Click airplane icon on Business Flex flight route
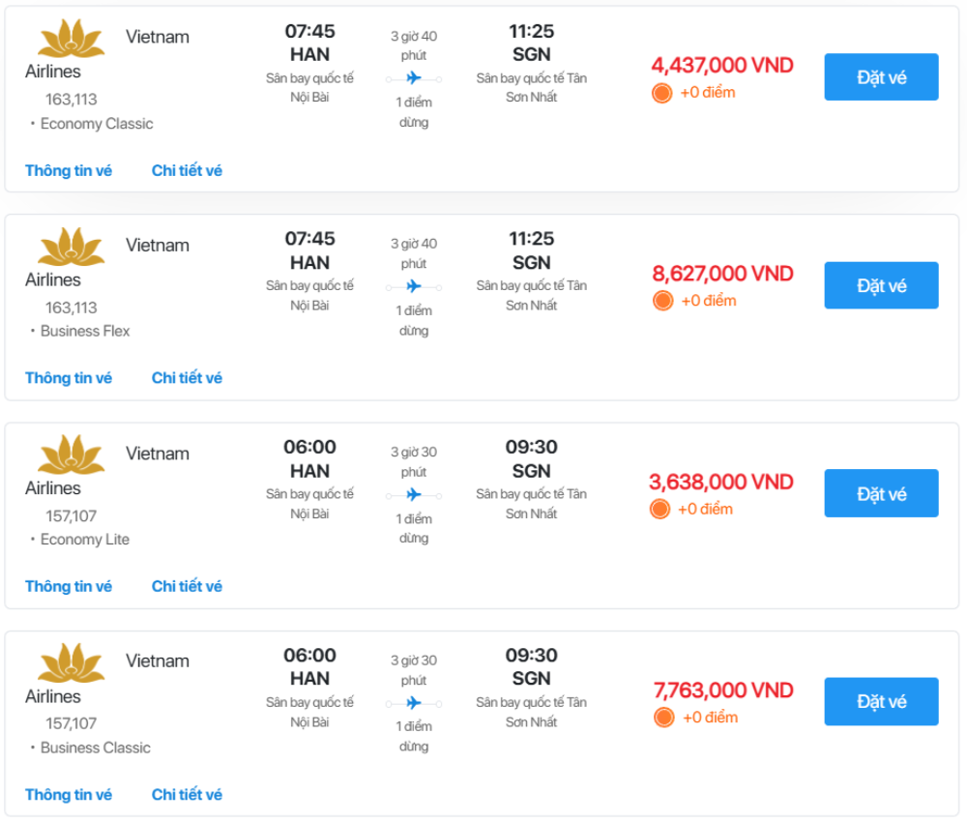The image size is (967, 822). click(414, 286)
